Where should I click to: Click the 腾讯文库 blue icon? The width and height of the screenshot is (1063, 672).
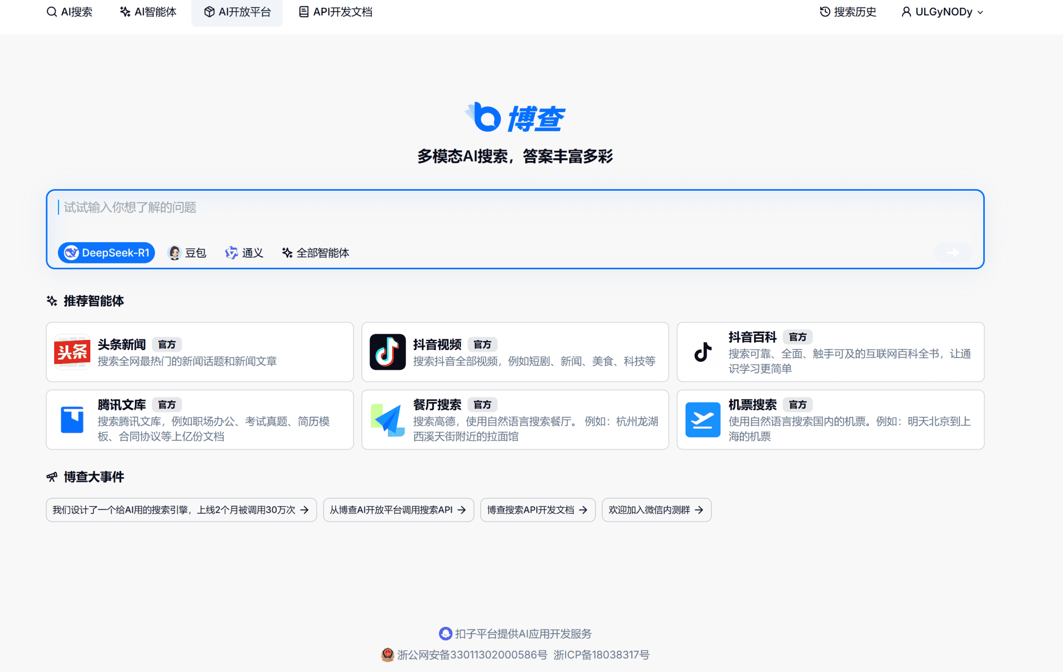[x=72, y=420]
